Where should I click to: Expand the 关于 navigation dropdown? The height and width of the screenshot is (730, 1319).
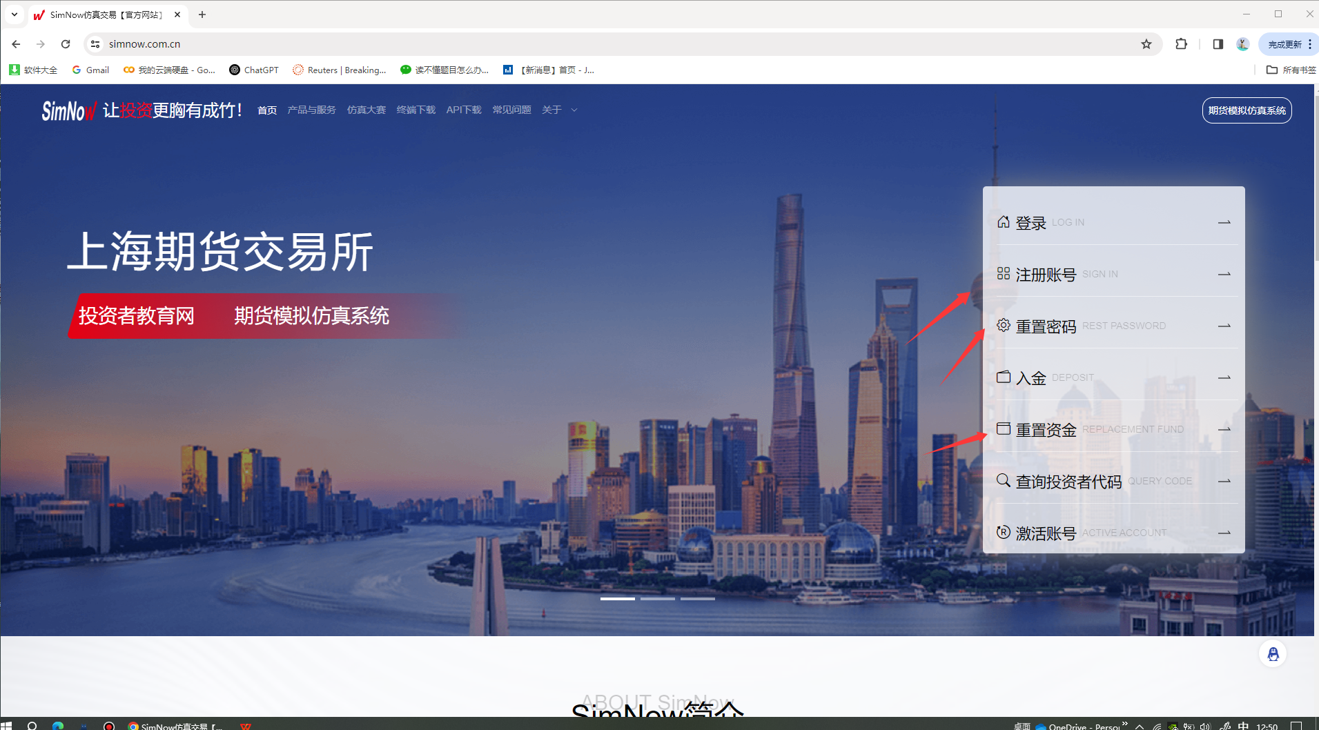point(559,110)
